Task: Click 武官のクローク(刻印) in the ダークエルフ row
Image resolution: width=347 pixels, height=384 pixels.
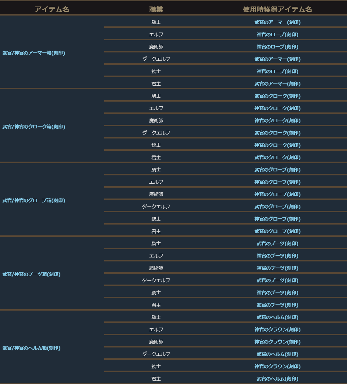Action: pyautogui.click(x=277, y=133)
